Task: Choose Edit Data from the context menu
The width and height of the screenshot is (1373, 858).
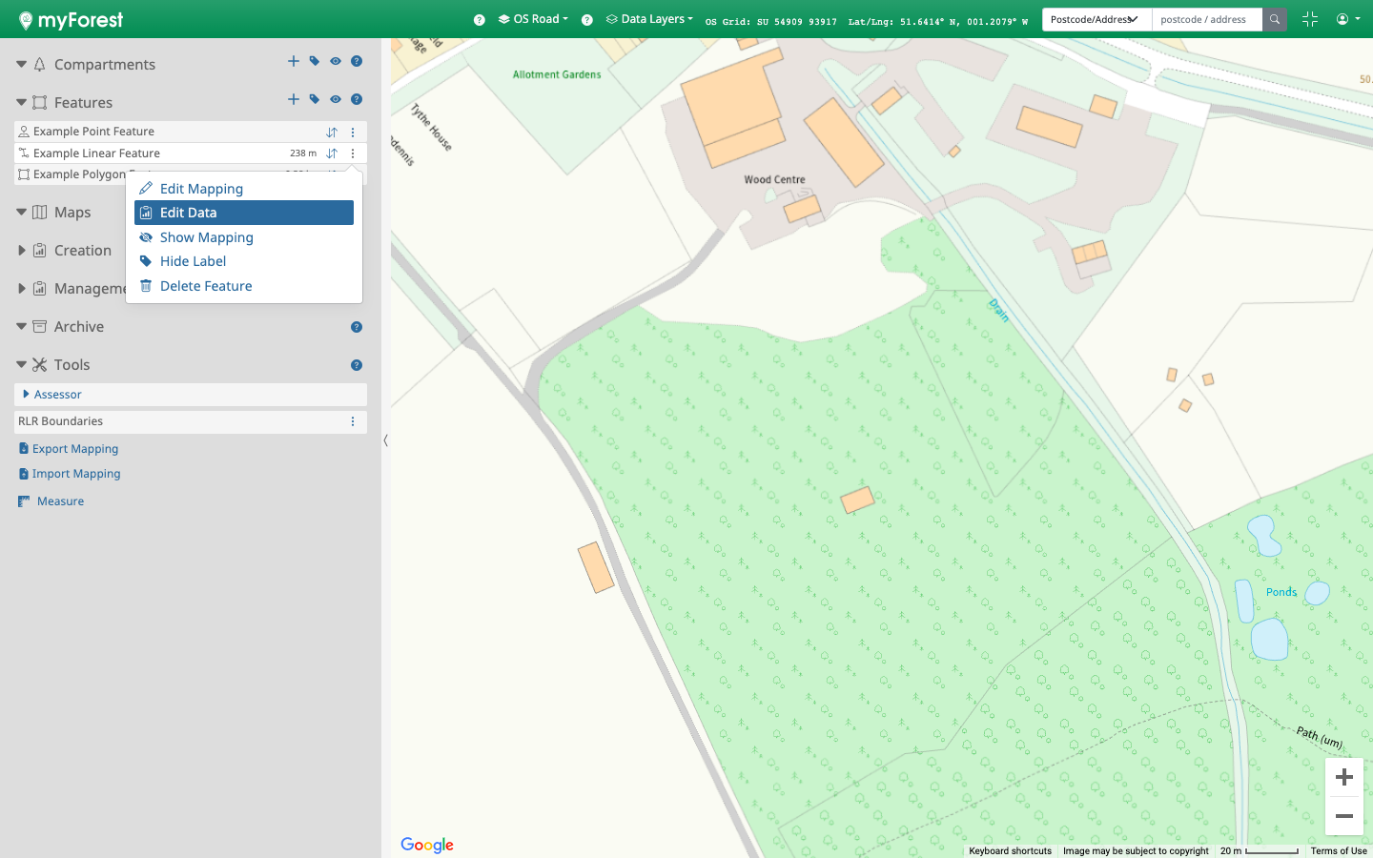Action: pyautogui.click(x=188, y=213)
